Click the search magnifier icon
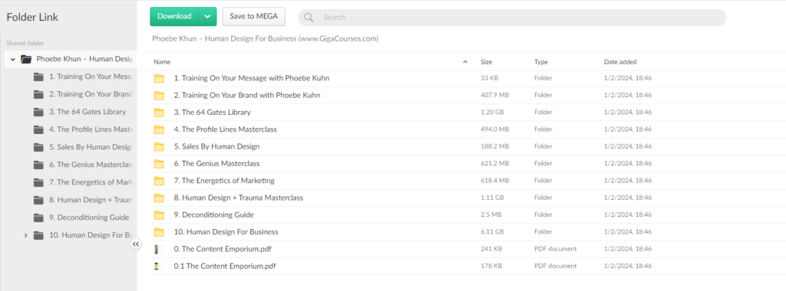Viewport: 786px width, 291px height. pyautogui.click(x=309, y=18)
